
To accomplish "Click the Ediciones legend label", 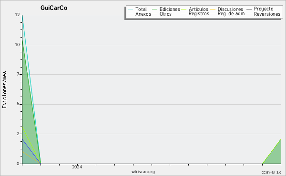I will (170, 9).
